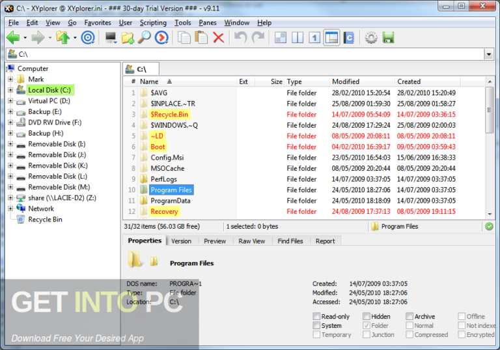Toggle the Encrypted checkbox
The height and width of the screenshot is (350, 500).
point(462,334)
